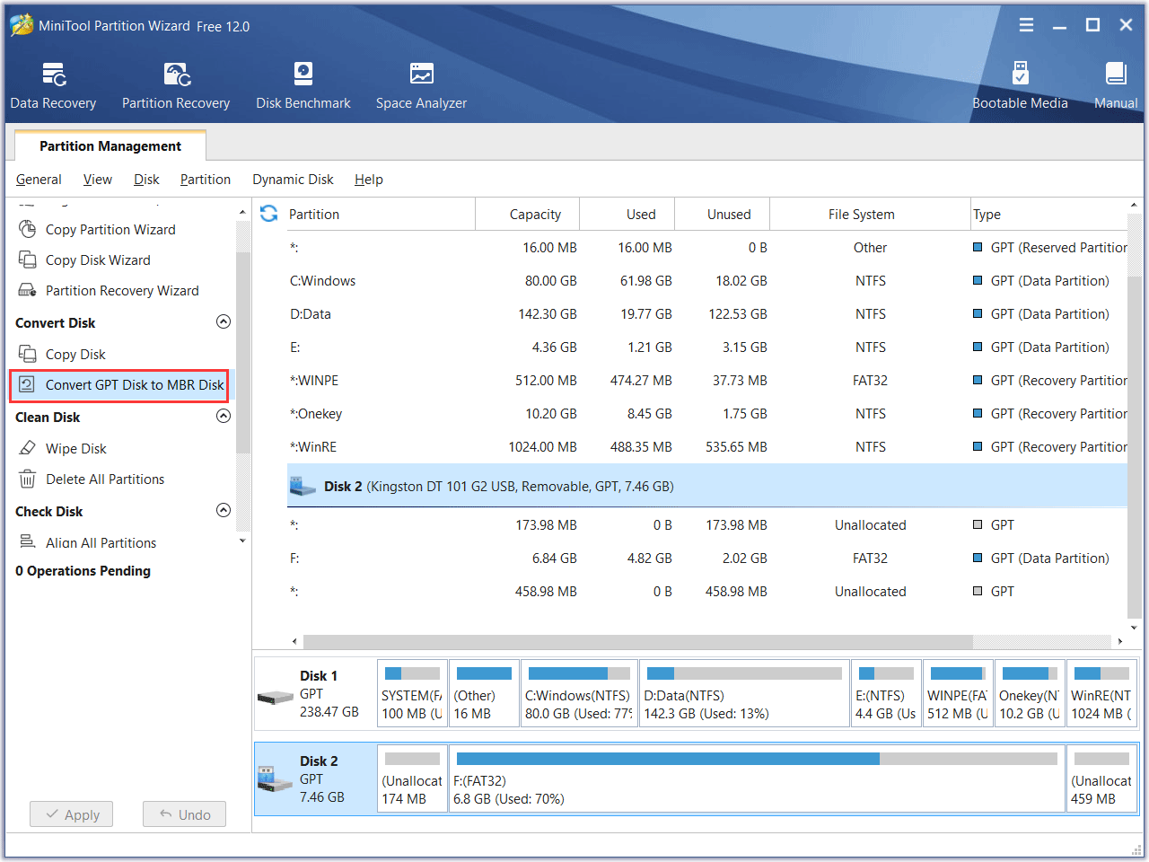Click the Disk 2 USB icon in the disk map
The height and width of the screenshot is (862, 1149).
276,778
